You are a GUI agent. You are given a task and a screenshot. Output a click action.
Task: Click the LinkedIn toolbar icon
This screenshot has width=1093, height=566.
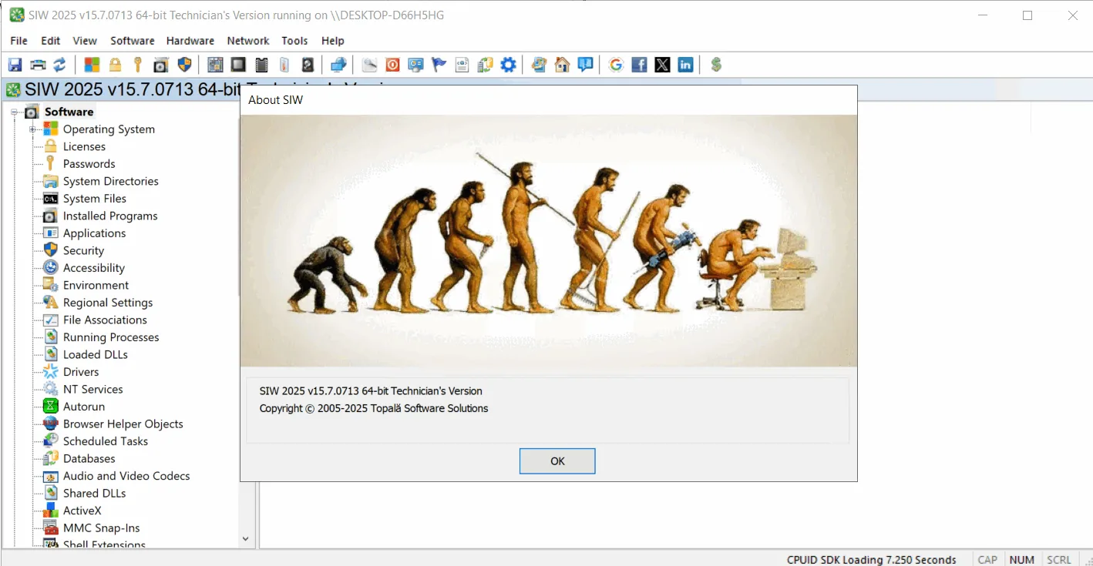pyautogui.click(x=685, y=65)
